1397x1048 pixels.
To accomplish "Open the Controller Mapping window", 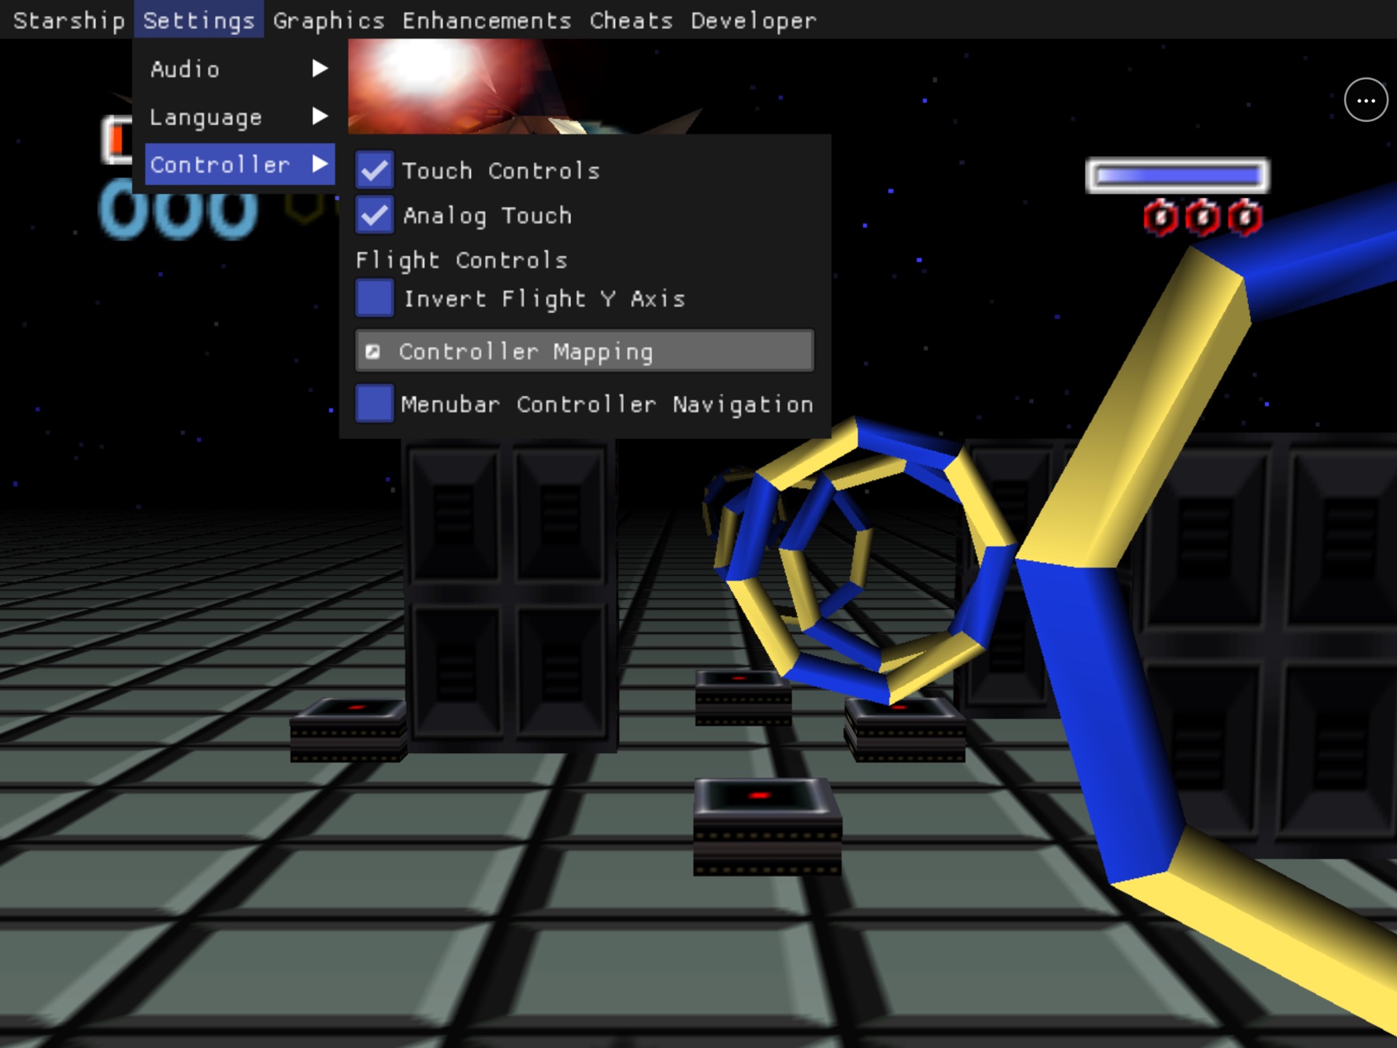I will click(x=584, y=352).
